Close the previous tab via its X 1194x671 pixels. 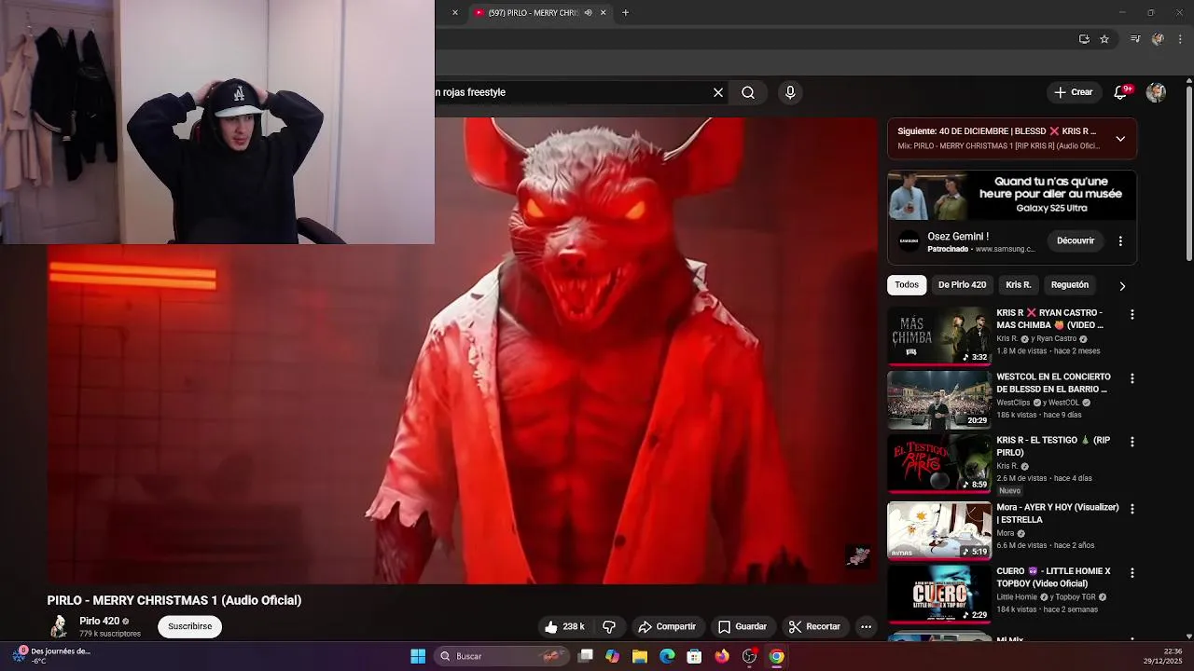(455, 12)
